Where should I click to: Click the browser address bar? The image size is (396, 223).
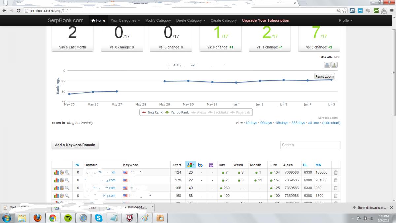point(181,11)
